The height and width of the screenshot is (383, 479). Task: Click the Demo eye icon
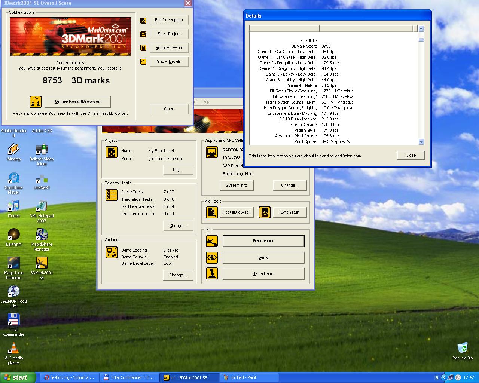point(212,257)
